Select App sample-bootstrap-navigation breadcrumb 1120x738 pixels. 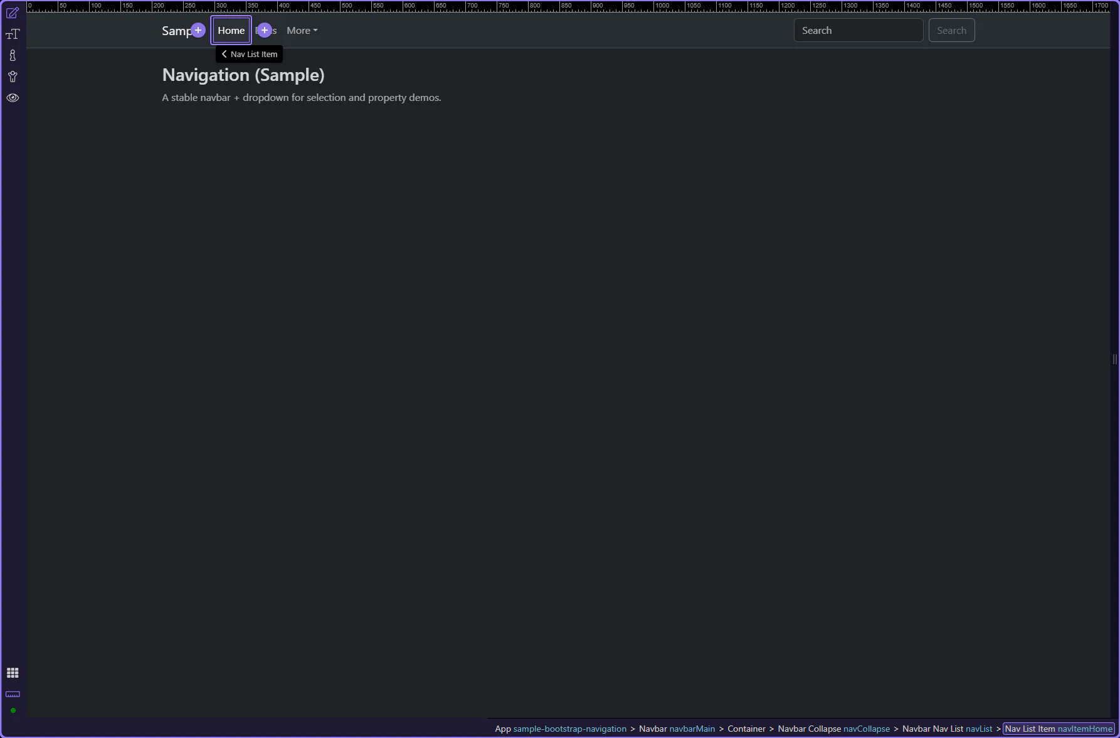[x=560, y=729]
